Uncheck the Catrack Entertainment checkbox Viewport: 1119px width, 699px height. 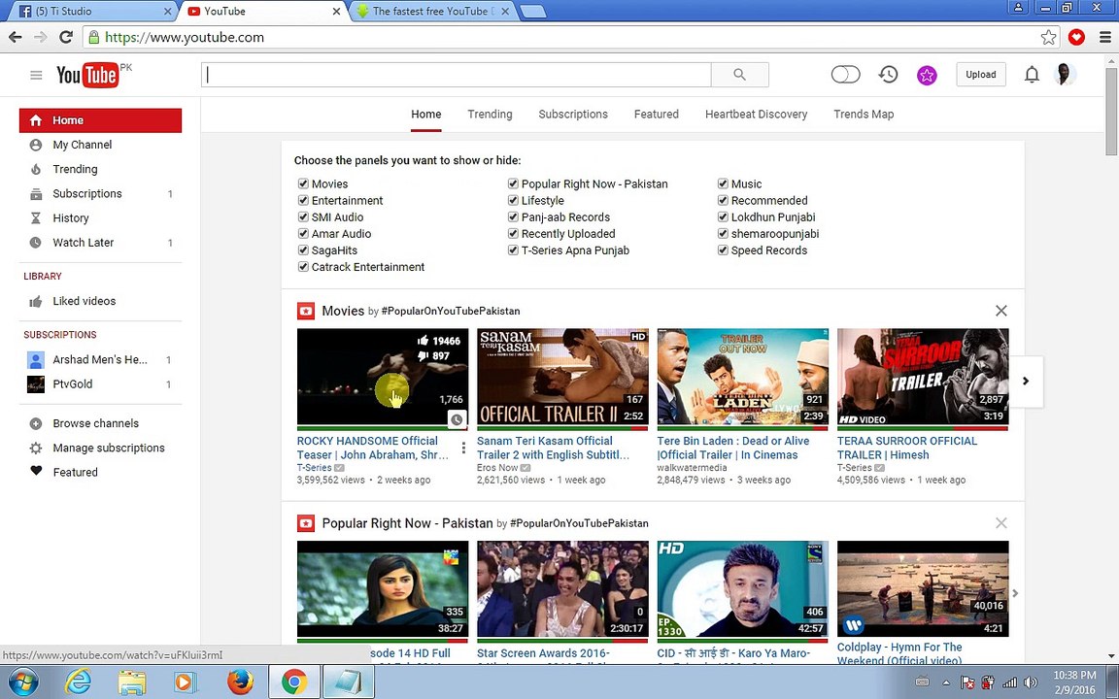tap(303, 267)
